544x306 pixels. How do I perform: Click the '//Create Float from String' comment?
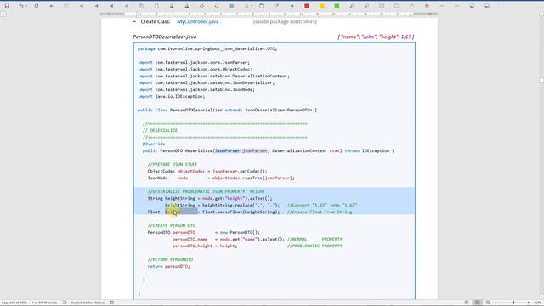[x=320, y=212]
